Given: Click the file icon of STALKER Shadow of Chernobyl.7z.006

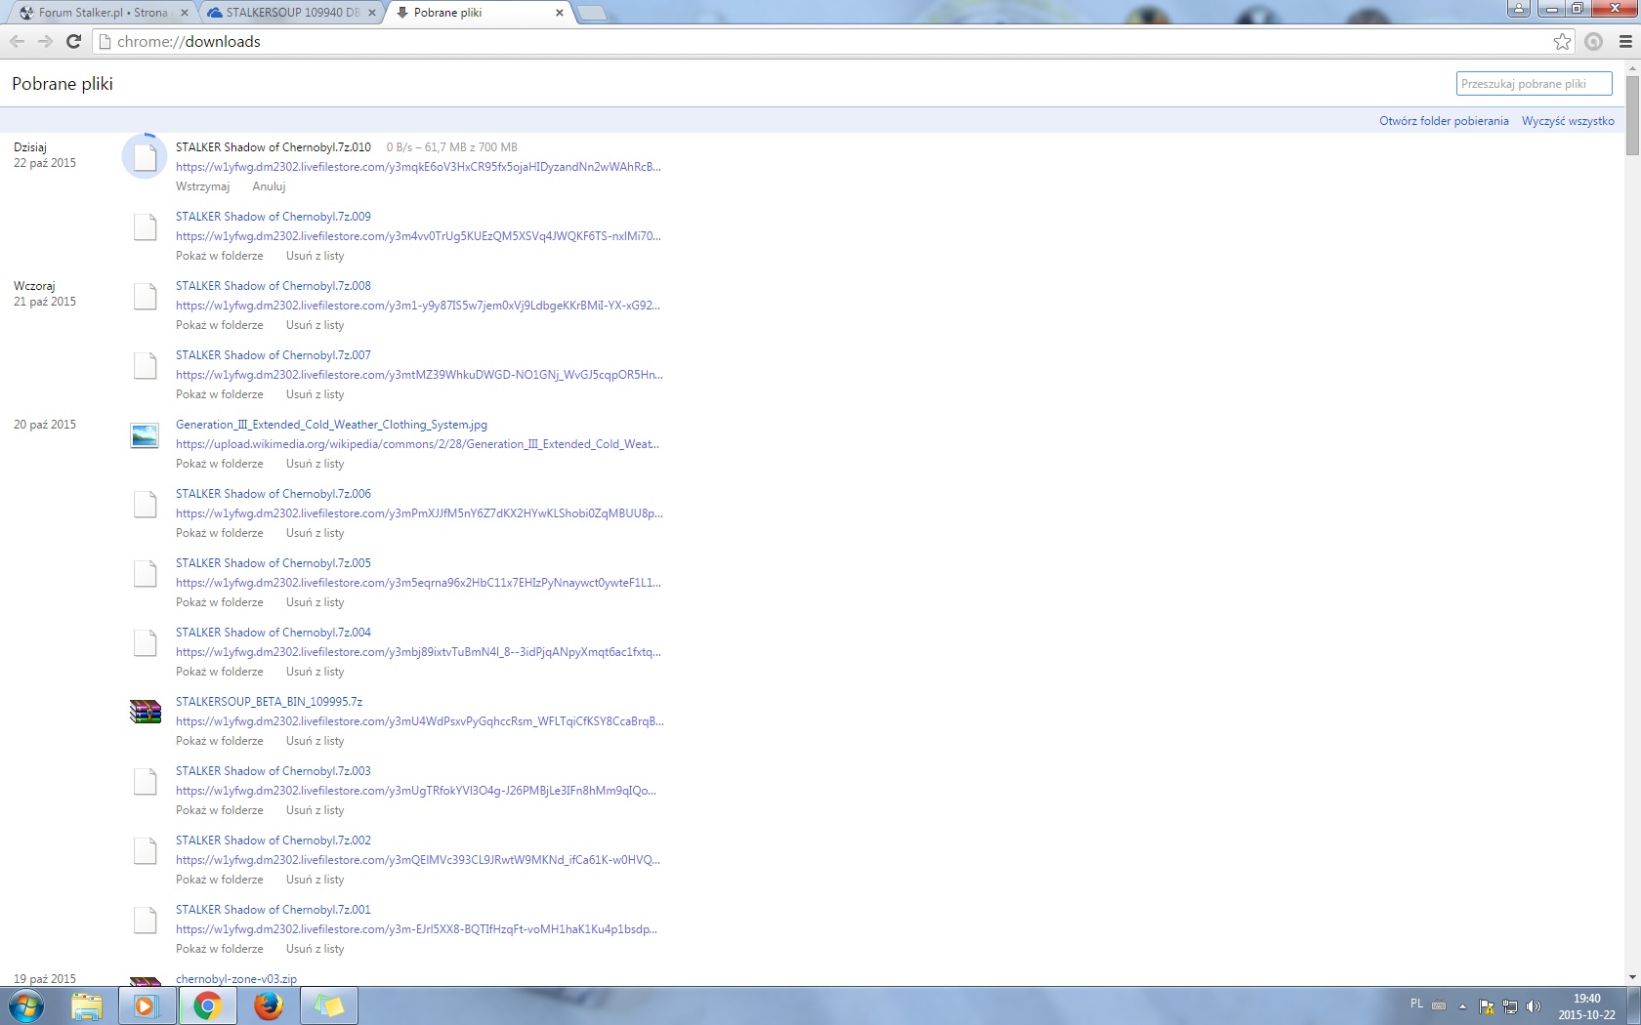Looking at the screenshot, I should click(145, 504).
